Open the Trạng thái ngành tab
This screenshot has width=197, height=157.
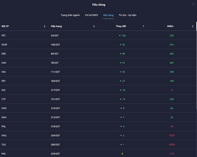[x=70, y=15]
